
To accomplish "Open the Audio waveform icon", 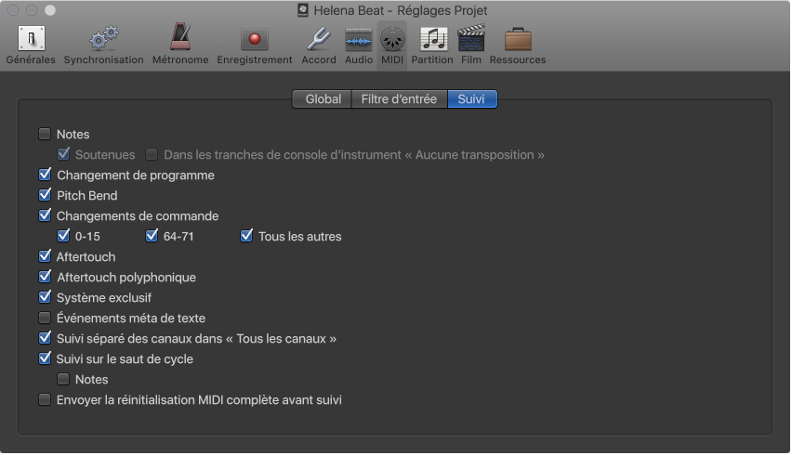I will pos(359,39).
